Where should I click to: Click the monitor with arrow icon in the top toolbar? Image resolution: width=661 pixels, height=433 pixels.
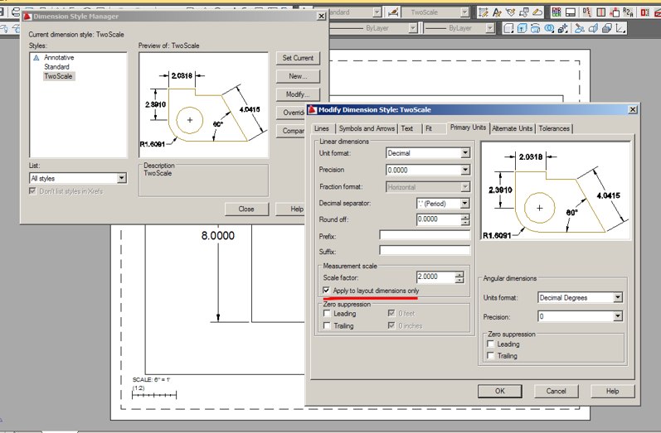click(x=524, y=12)
